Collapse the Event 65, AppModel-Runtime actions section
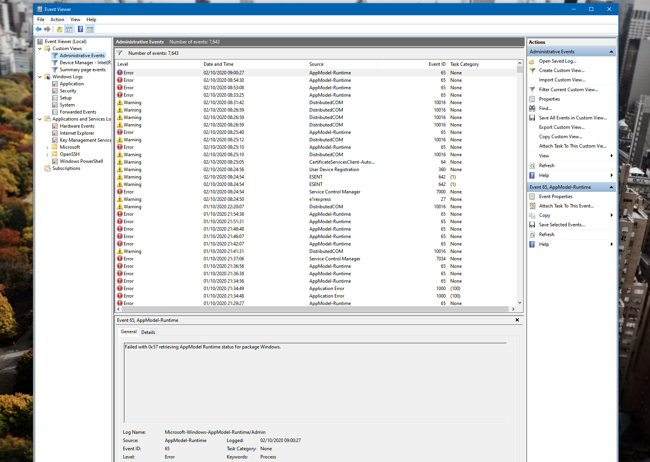This screenshot has height=462, width=650. tap(611, 187)
